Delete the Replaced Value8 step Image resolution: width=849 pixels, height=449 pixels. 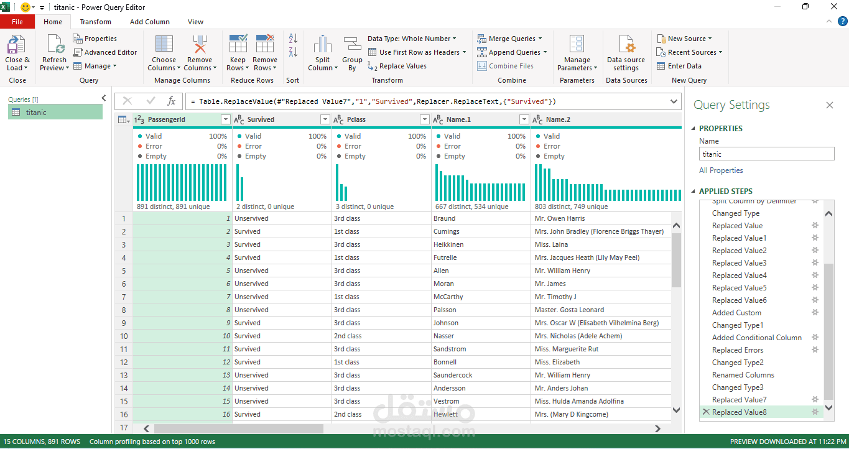tap(705, 412)
